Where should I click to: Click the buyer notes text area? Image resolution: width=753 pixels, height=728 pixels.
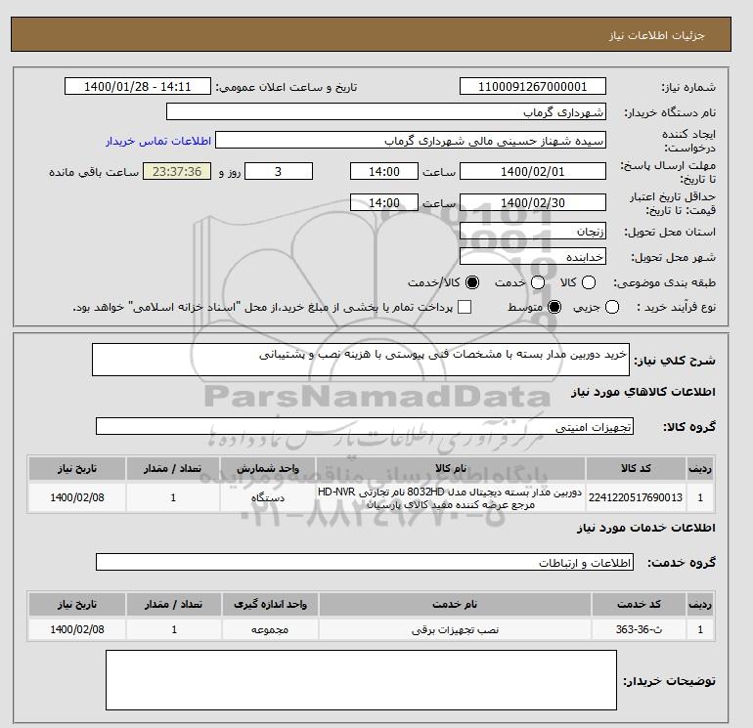pyautogui.click(x=361, y=680)
